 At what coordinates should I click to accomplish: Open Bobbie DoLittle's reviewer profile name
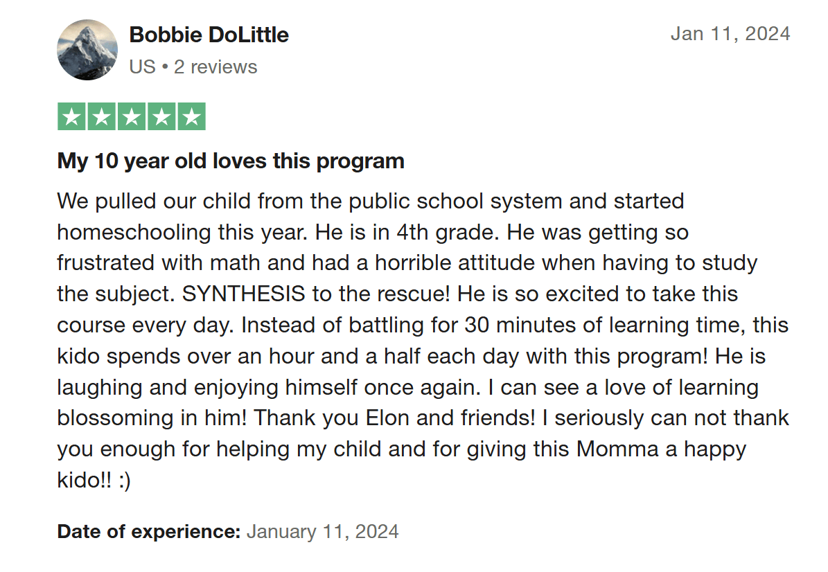coord(209,35)
